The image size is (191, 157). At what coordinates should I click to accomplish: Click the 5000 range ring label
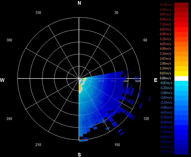pyautogui.click(x=138, y=81)
